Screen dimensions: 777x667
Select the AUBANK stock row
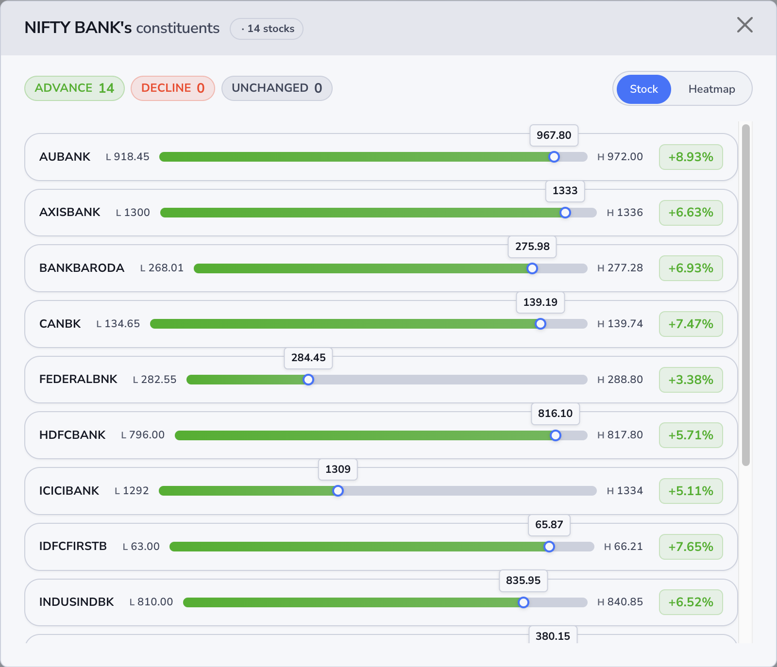pyautogui.click(x=65, y=156)
